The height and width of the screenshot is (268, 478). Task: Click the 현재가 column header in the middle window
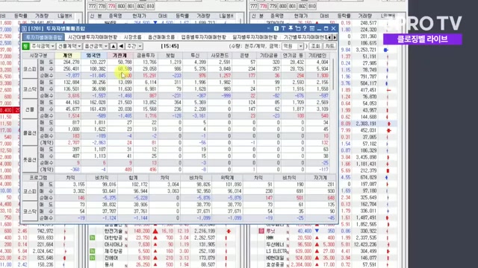click(140, 16)
